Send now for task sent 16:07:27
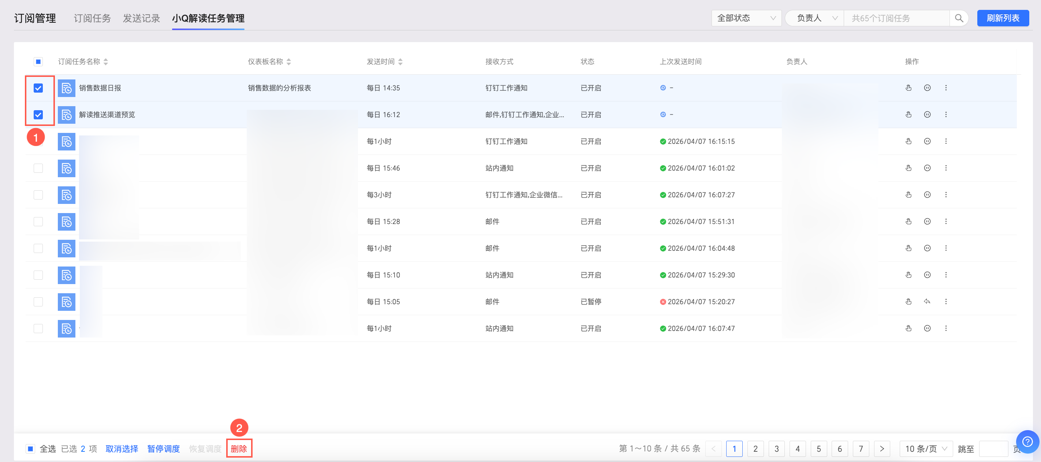This screenshot has height=462, width=1041. 908,194
